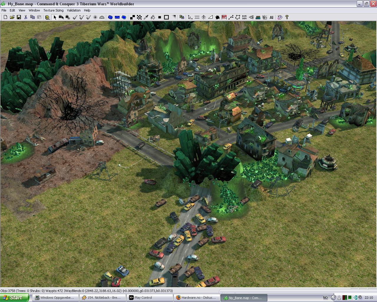This screenshot has width=377, height=302.
Task: Pick the eyedropper tool
Action: point(146,17)
